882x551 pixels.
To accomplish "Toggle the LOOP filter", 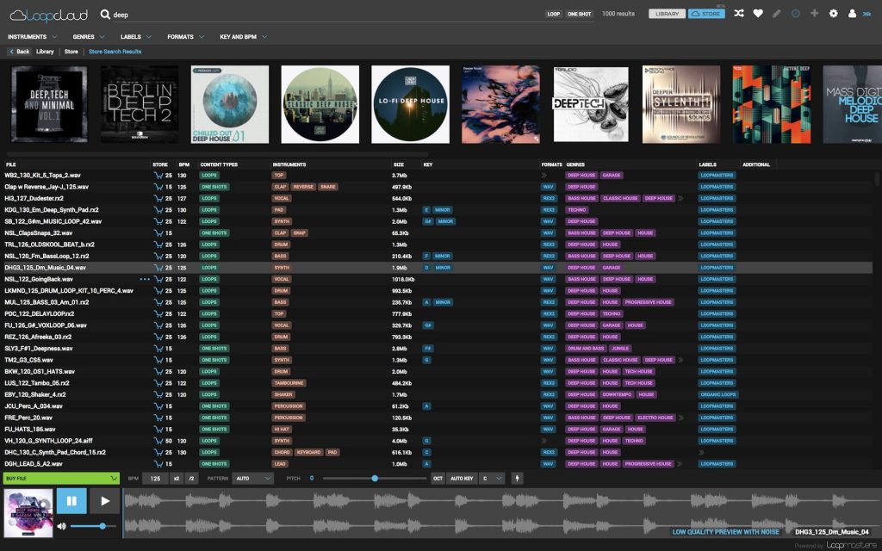I will coord(556,13).
